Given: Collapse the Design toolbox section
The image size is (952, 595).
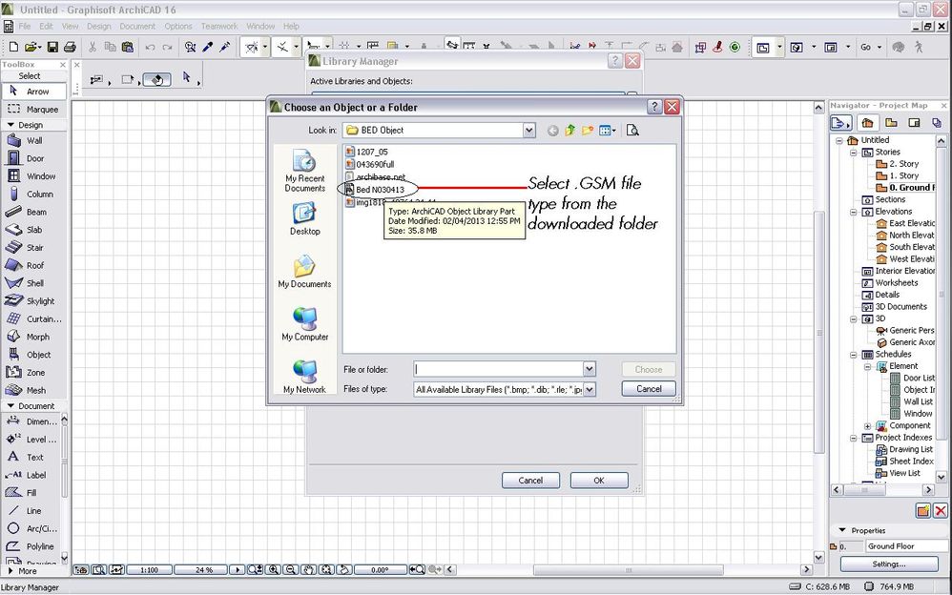Looking at the screenshot, I should point(10,125).
